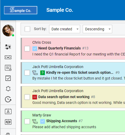Open the Descending order dropdown
Viewport: 125px width, 135px height.
97,29
